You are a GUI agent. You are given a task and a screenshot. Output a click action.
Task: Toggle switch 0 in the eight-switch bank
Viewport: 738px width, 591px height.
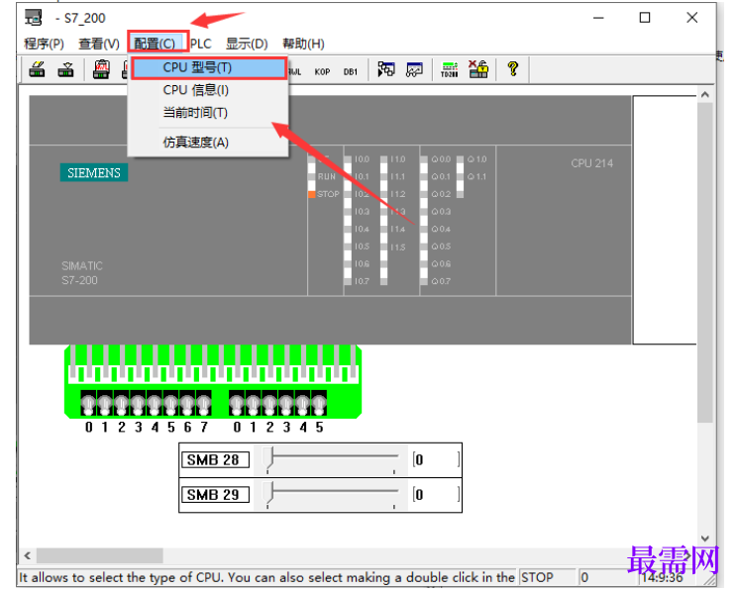coord(88,403)
